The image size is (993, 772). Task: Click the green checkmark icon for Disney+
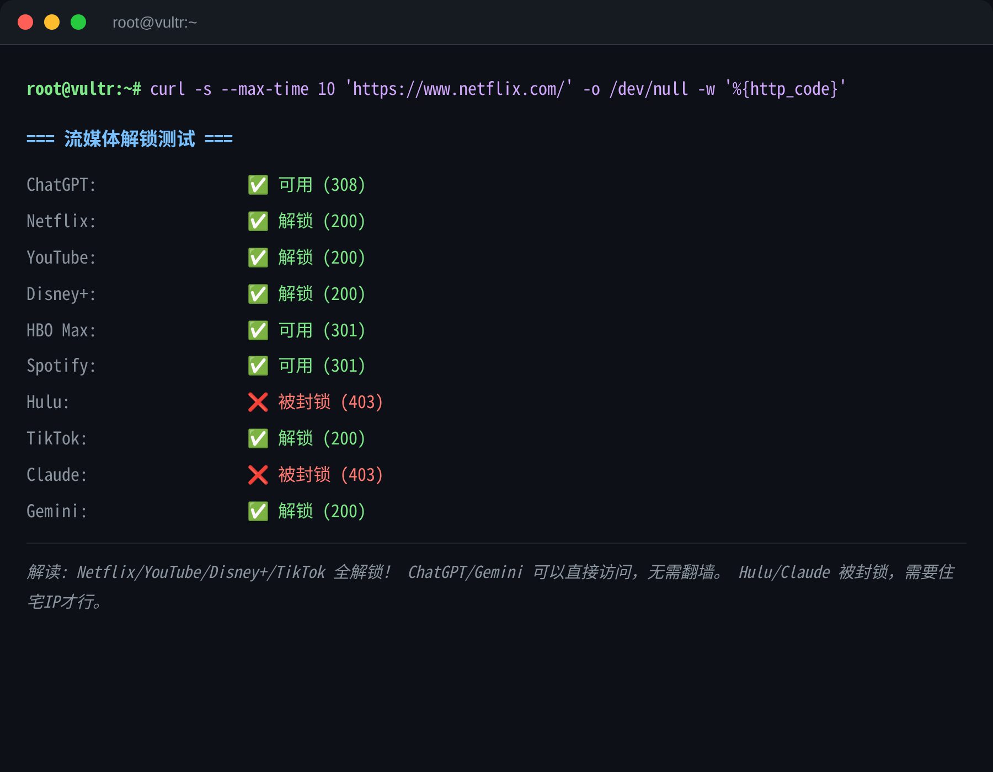pos(258,294)
